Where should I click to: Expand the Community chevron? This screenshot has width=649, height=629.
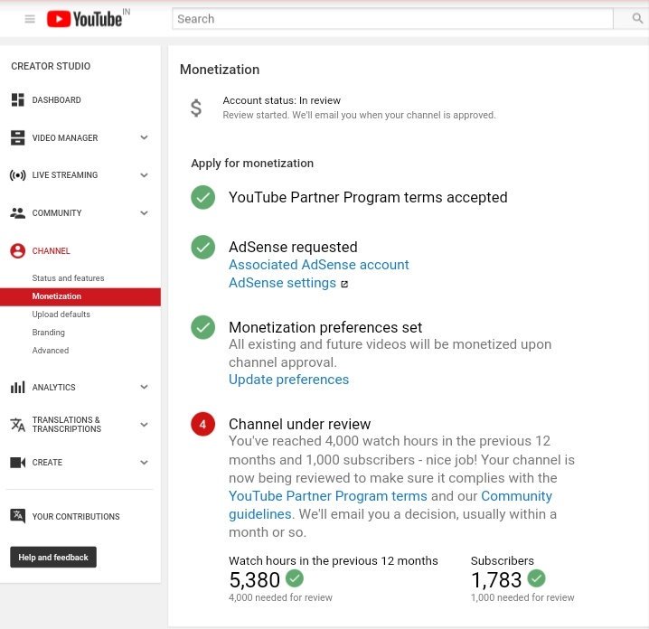(x=144, y=213)
